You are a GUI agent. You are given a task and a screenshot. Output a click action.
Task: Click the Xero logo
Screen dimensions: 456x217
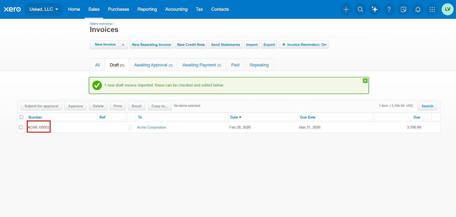tap(12, 9)
